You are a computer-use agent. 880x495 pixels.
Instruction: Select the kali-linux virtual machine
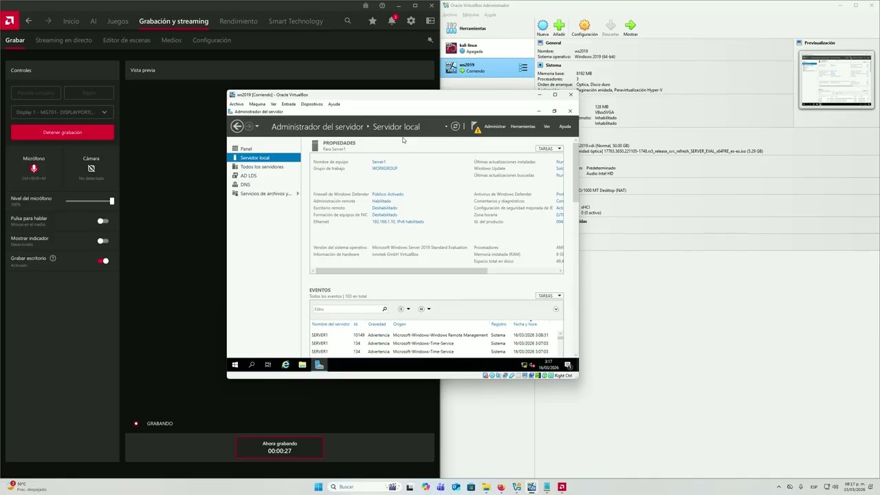point(487,48)
